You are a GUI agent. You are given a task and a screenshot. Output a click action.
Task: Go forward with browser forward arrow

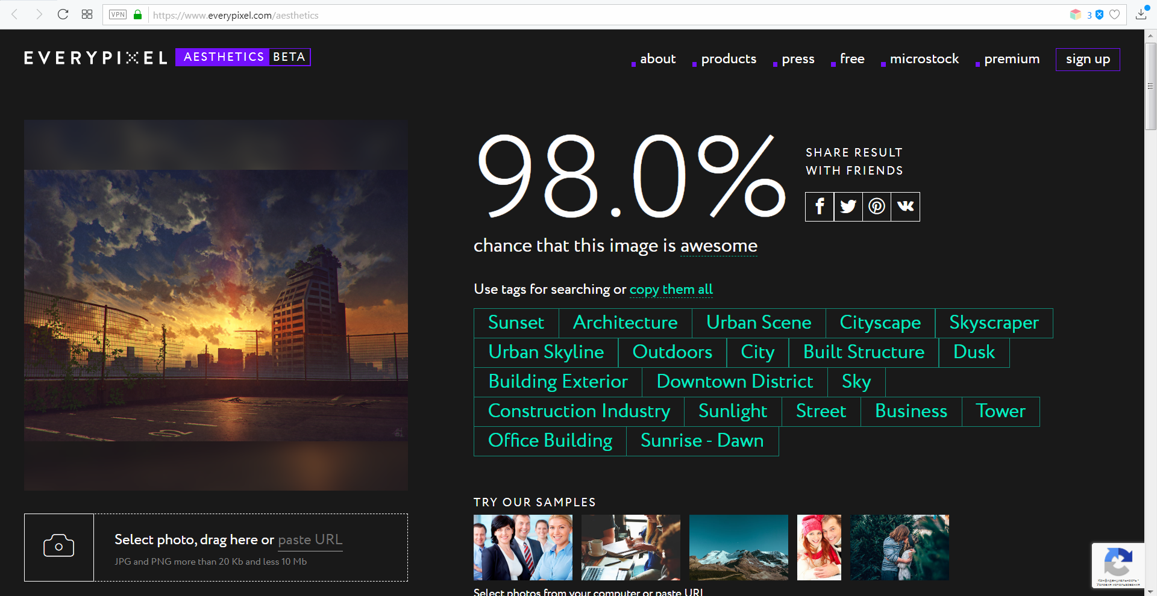coord(39,14)
